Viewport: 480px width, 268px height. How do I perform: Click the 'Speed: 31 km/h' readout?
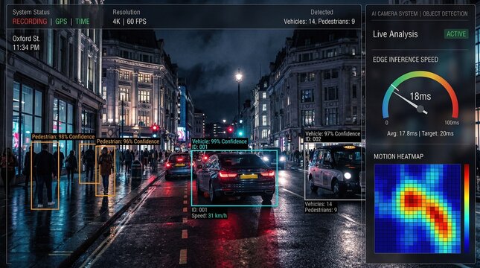[209, 216]
